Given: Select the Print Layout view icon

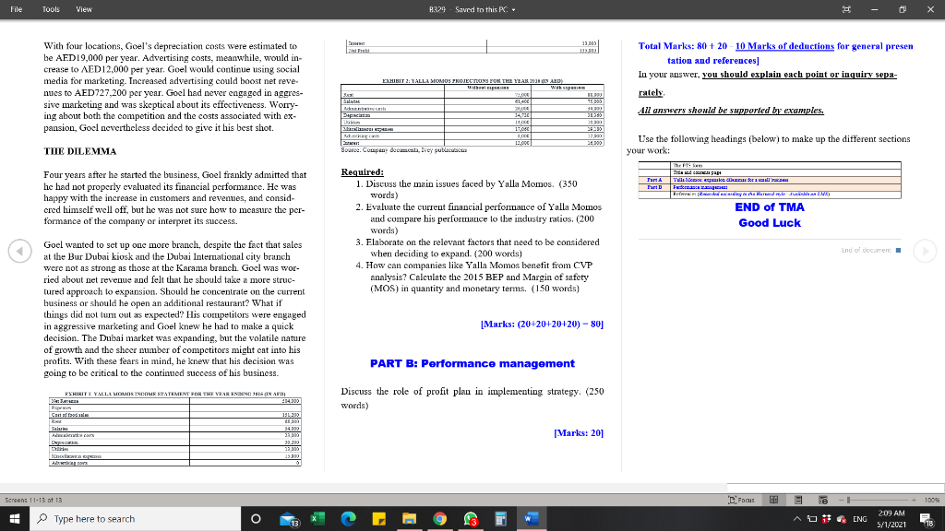Looking at the screenshot, I should pyautogui.click(x=798, y=499).
